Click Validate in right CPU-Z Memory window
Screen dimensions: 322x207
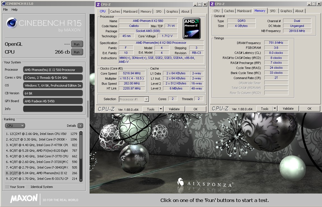tap(288, 109)
